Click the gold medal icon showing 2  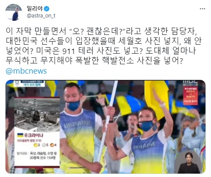pos(35,145)
